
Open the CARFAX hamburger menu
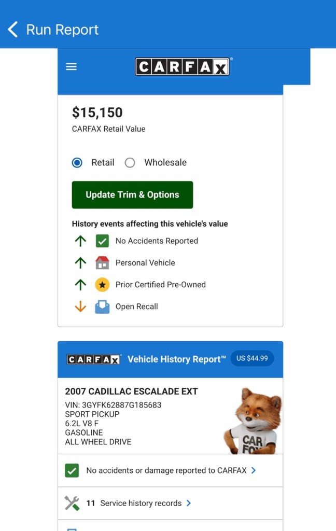click(71, 67)
